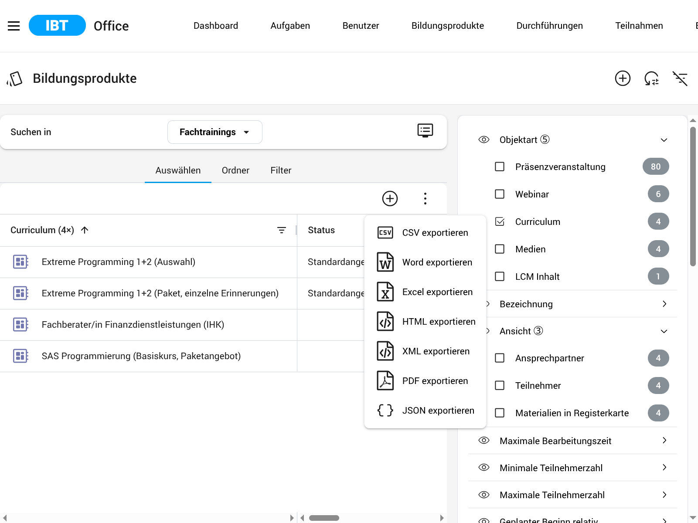
Task: Open the reload settings icon in header
Action: (x=651, y=78)
